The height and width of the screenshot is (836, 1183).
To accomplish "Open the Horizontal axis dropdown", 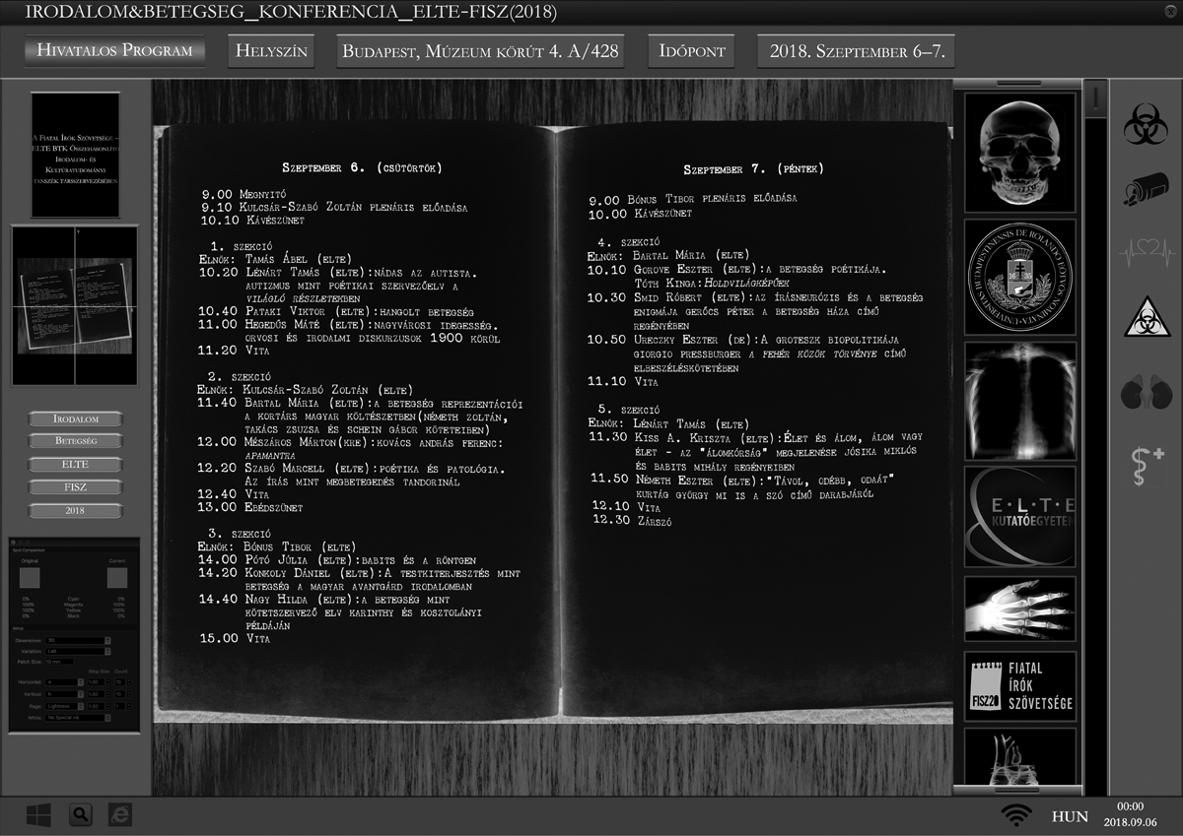I will pos(64,682).
